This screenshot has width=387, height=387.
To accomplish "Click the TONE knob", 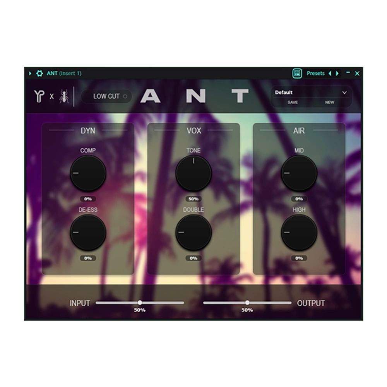I will coord(193,173).
